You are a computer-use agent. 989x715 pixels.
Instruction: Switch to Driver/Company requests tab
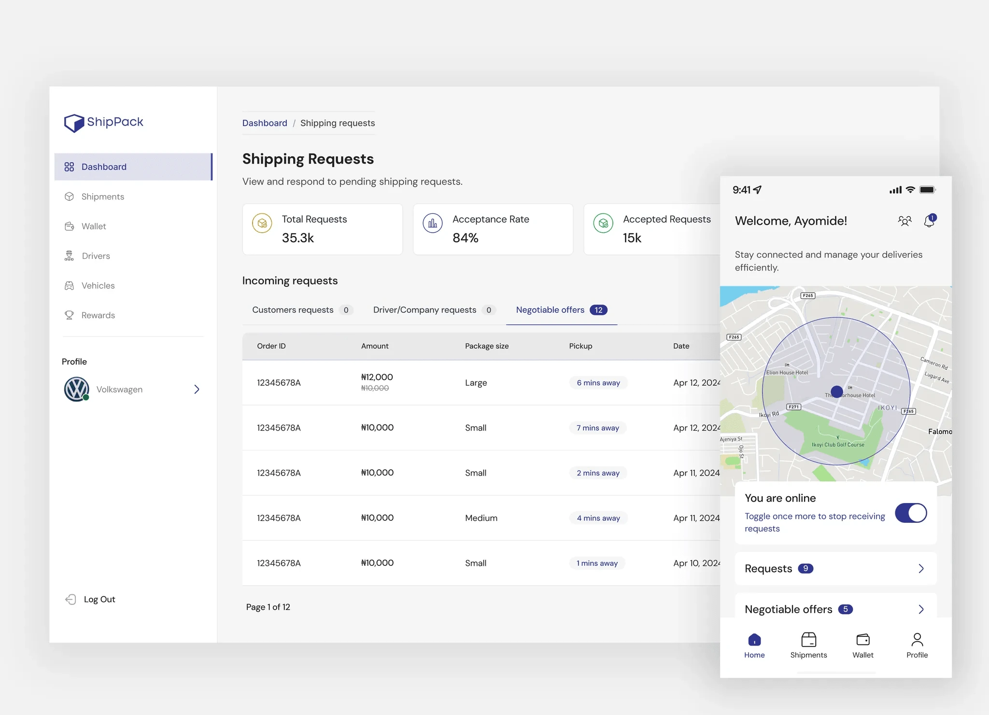[x=424, y=310]
